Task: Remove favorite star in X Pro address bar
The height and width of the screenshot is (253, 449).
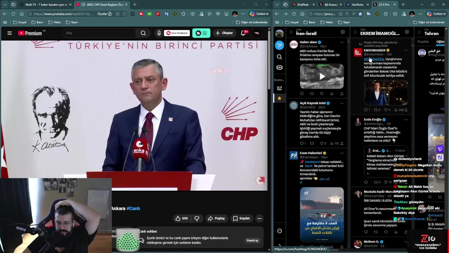Action: point(360,14)
